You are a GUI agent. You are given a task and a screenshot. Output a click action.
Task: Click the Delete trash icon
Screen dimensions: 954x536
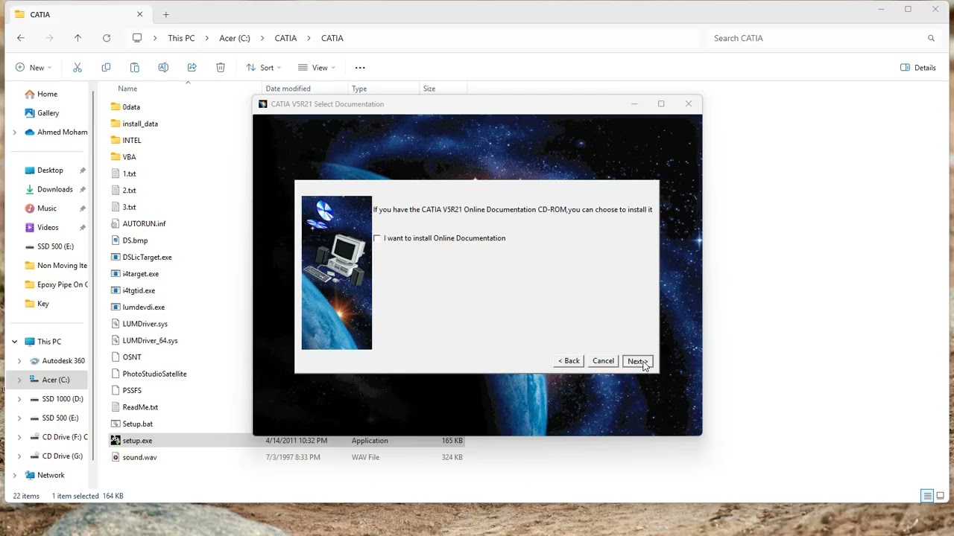220,67
